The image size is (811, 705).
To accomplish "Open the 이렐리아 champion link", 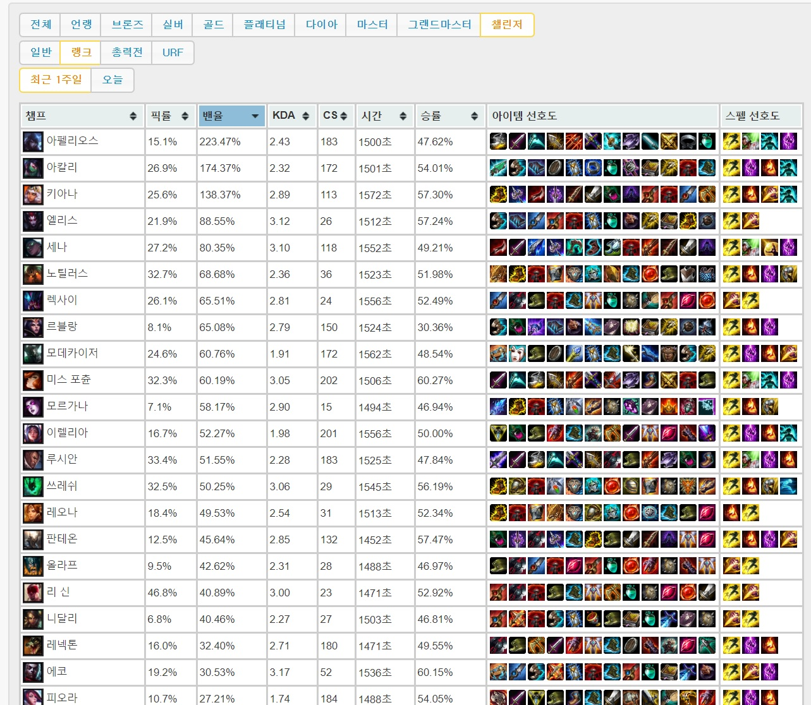I will [67, 433].
